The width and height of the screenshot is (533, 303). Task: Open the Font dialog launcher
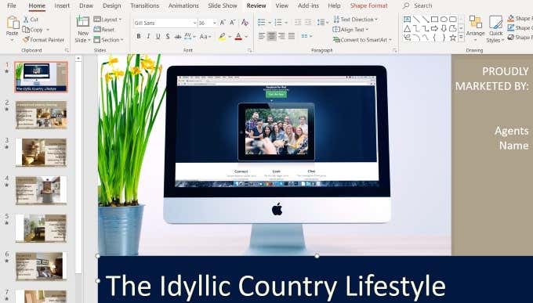pyautogui.click(x=250, y=50)
